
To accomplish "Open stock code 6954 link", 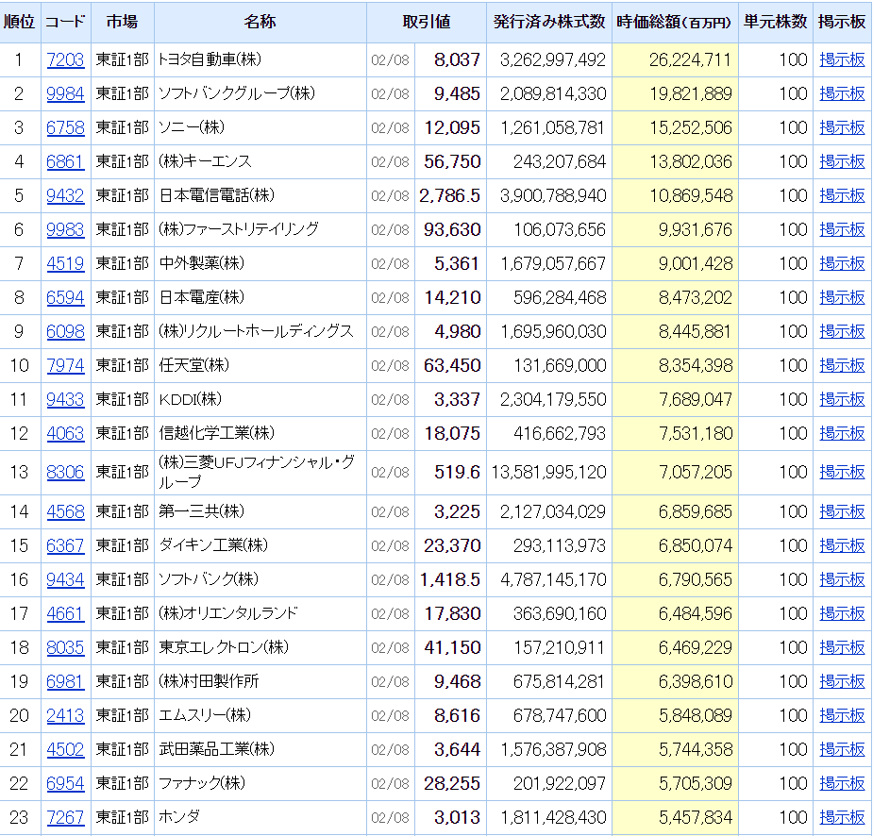I will point(65,783).
